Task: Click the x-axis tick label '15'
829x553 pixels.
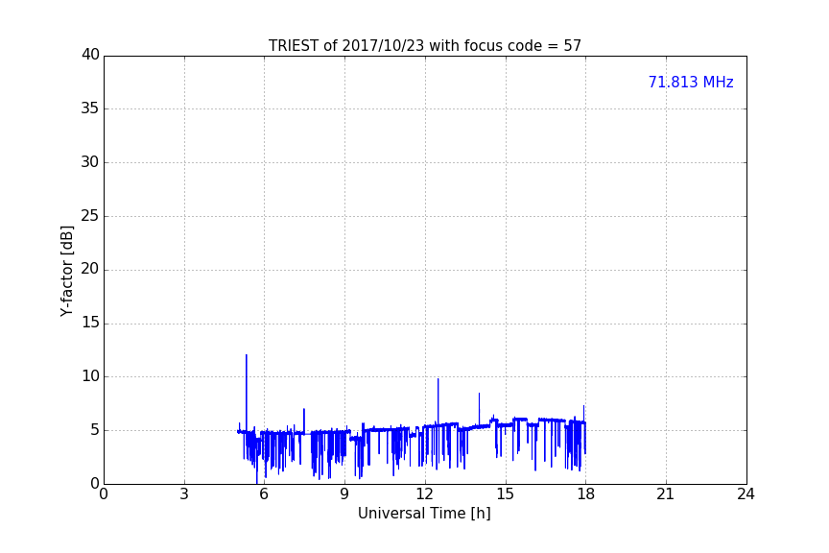Action: click(505, 494)
